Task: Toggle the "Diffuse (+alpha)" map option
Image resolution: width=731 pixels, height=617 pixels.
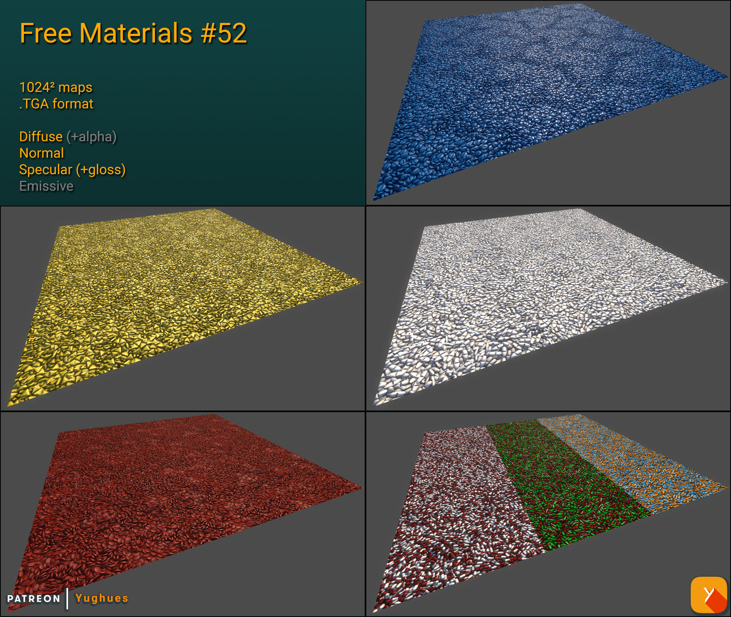Action: click(68, 136)
